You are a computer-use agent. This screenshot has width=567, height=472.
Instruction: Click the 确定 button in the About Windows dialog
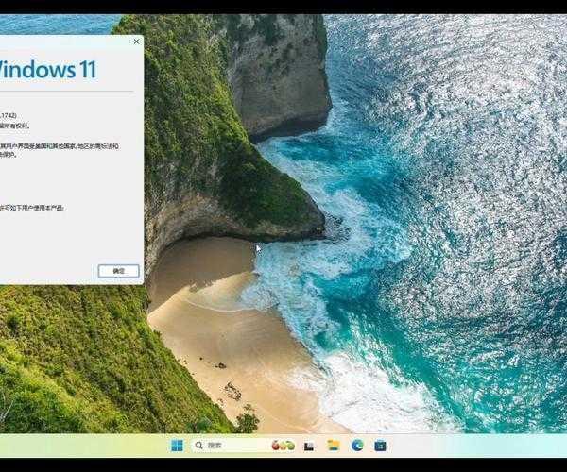pos(119,271)
